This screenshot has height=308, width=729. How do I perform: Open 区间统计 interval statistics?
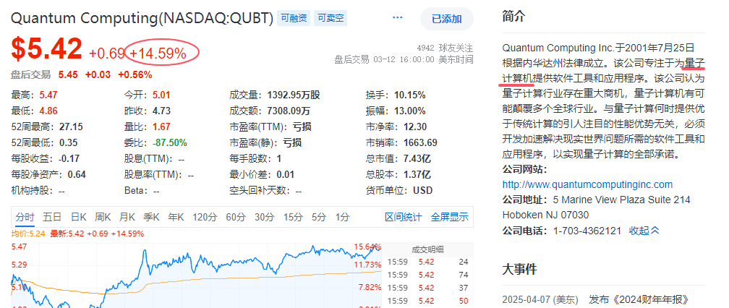[403, 217]
